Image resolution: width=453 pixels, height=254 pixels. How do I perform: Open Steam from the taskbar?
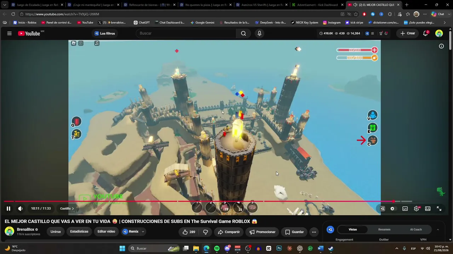click(x=331, y=248)
